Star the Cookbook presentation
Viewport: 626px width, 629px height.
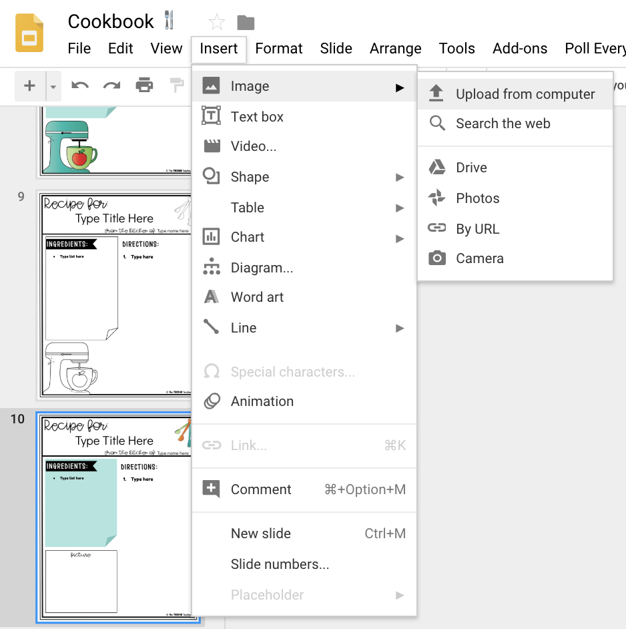click(216, 21)
